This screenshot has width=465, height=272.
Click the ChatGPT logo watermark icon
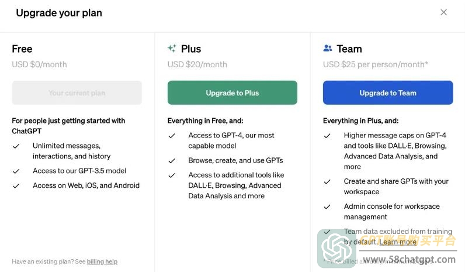click(x=336, y=249)
